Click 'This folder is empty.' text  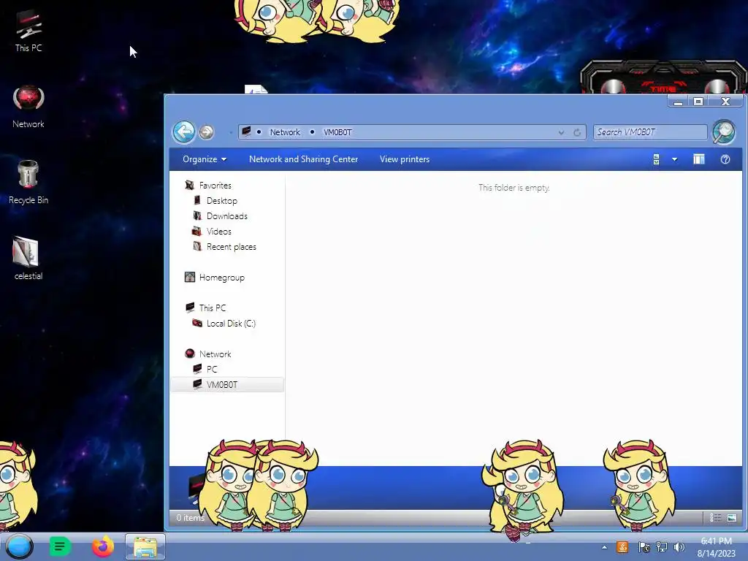pos(514,188)
